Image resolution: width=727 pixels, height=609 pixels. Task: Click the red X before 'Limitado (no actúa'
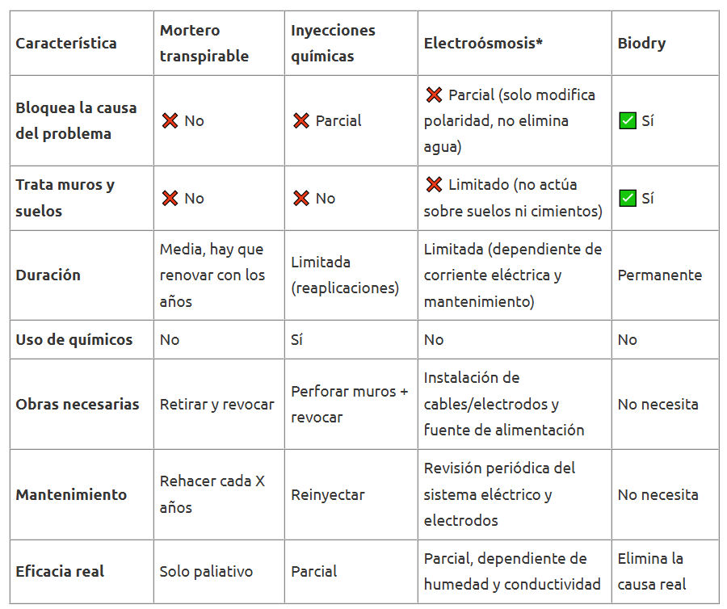coord(434,186)
